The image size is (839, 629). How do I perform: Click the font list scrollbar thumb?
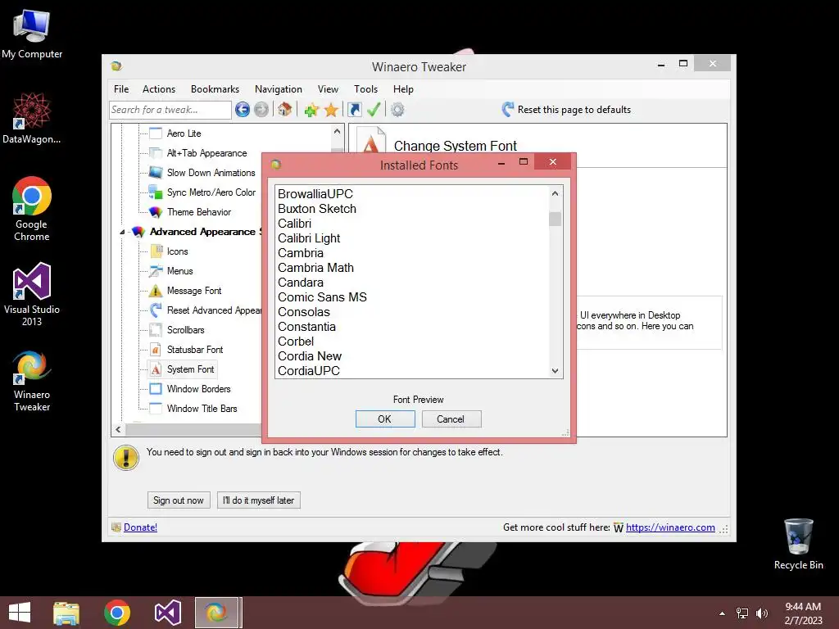point(555,219)
